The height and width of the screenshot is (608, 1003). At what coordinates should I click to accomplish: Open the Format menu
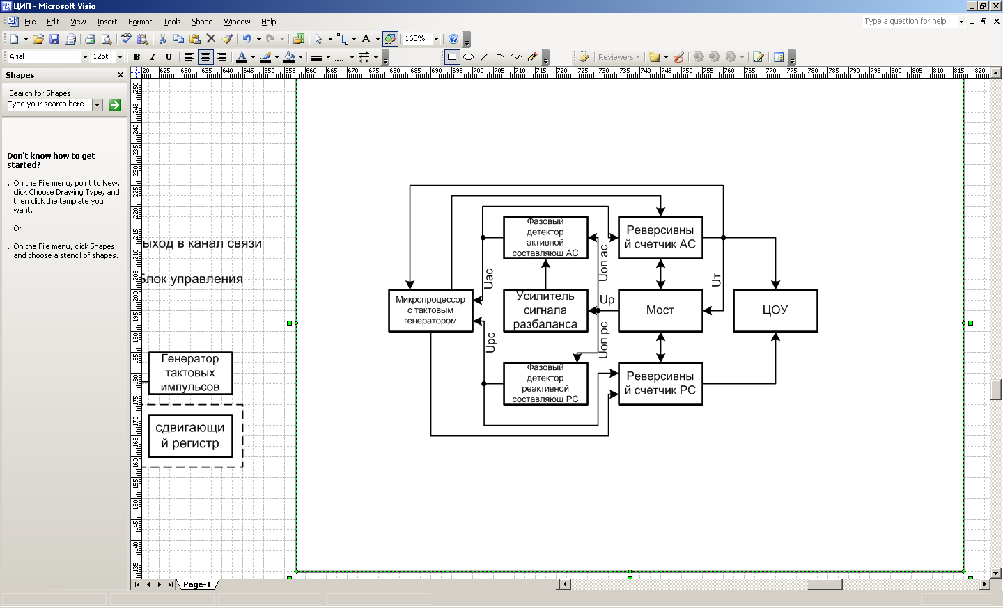[140, 22]
